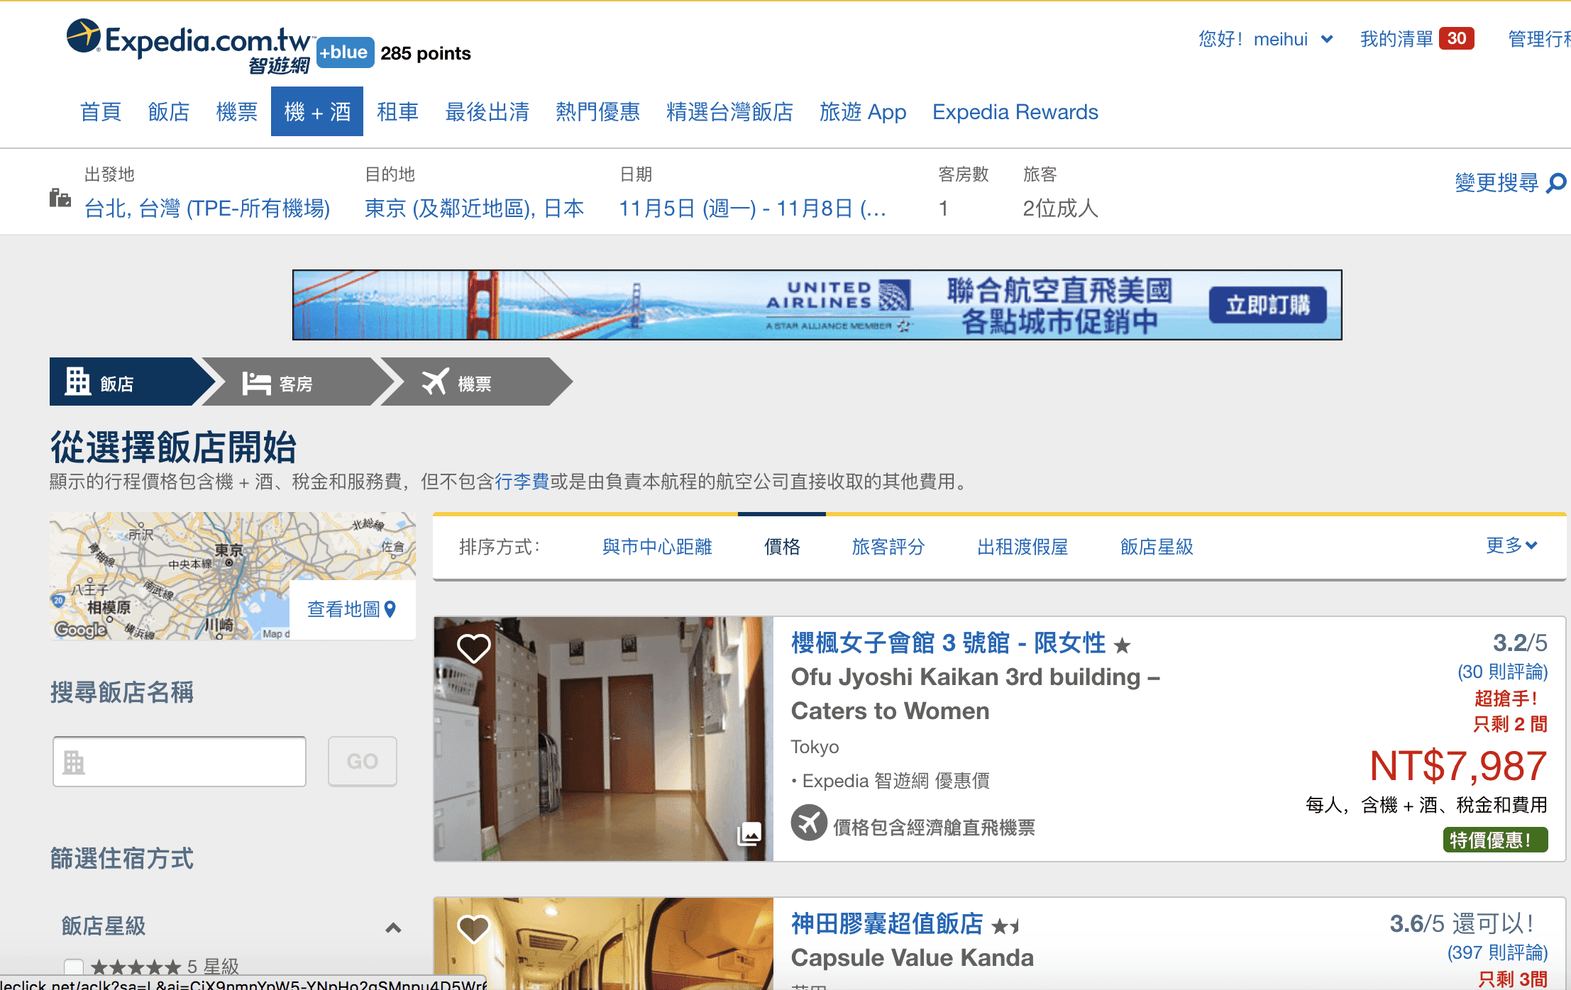Open Expedia Rewards page
This screenshot has height=990, width=1571.
click(x=1015, y=112)
